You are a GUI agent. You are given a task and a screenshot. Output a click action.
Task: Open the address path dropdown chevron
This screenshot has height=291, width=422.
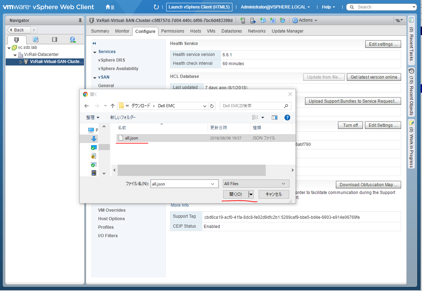point(205,106)
